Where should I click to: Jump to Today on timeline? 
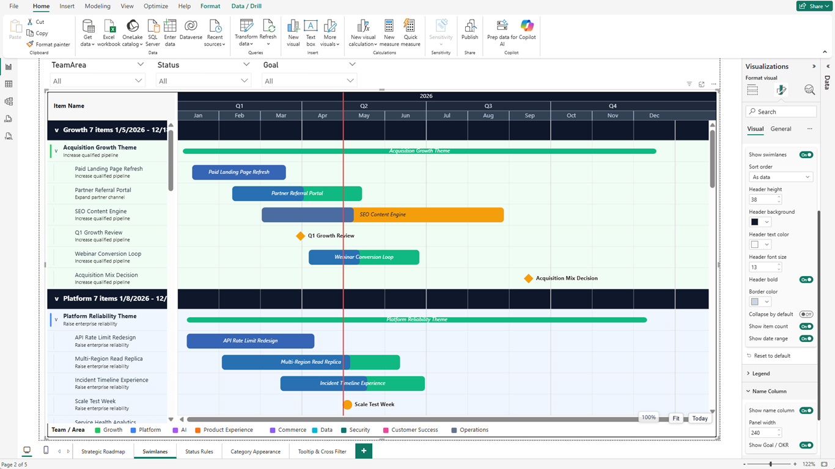(700, 418)
